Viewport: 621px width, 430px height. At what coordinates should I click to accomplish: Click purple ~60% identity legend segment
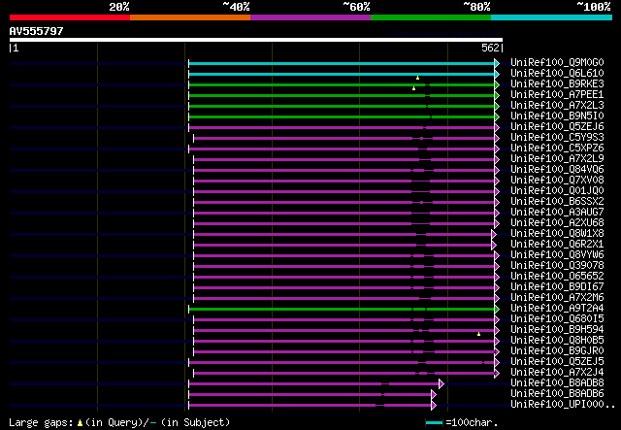coord(310,17)
